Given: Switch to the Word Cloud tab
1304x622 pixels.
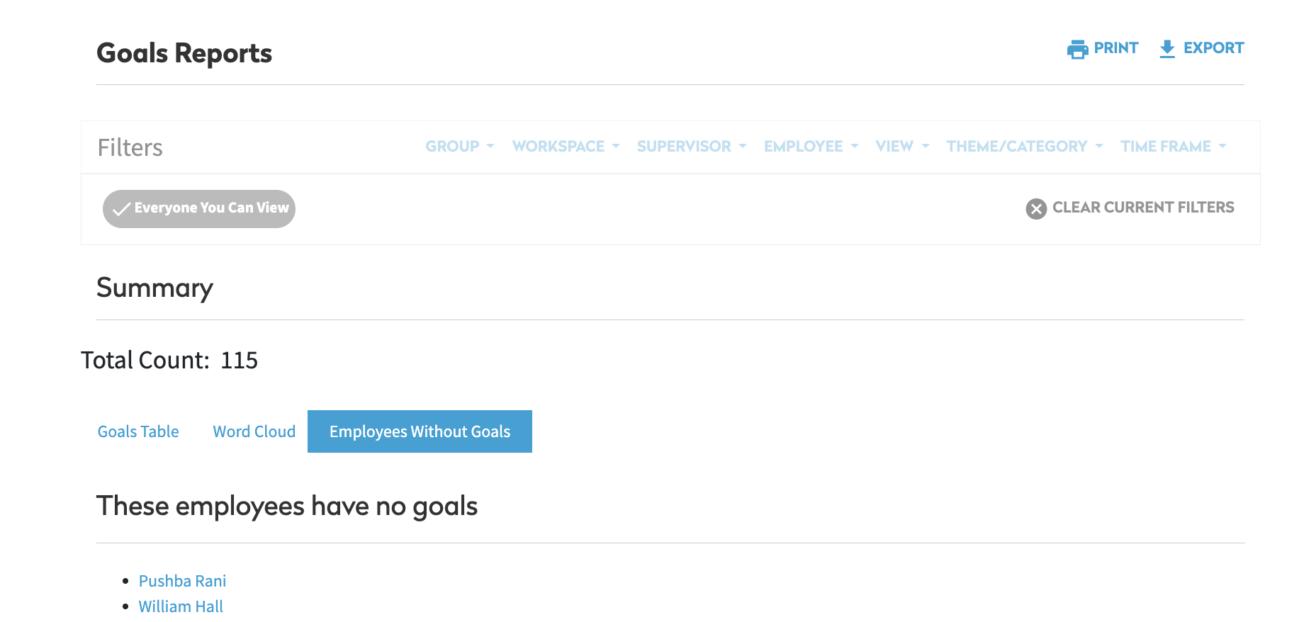Looking at the screenshot, I should point(254,431).
